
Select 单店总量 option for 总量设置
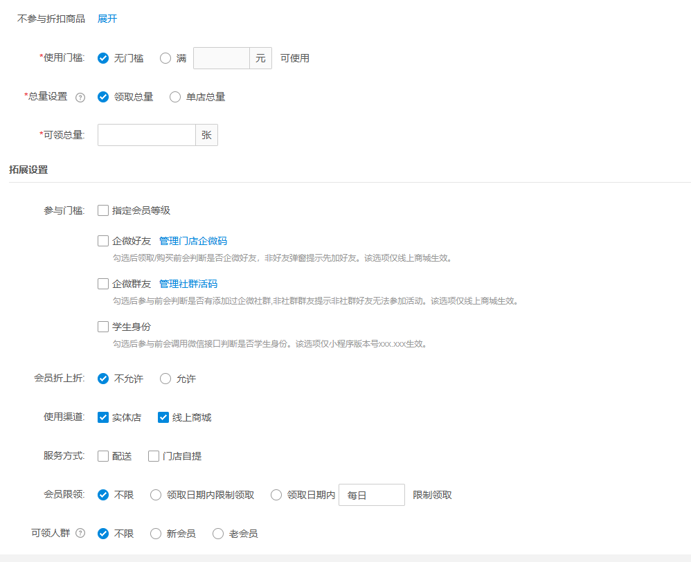tap(175, 97)
